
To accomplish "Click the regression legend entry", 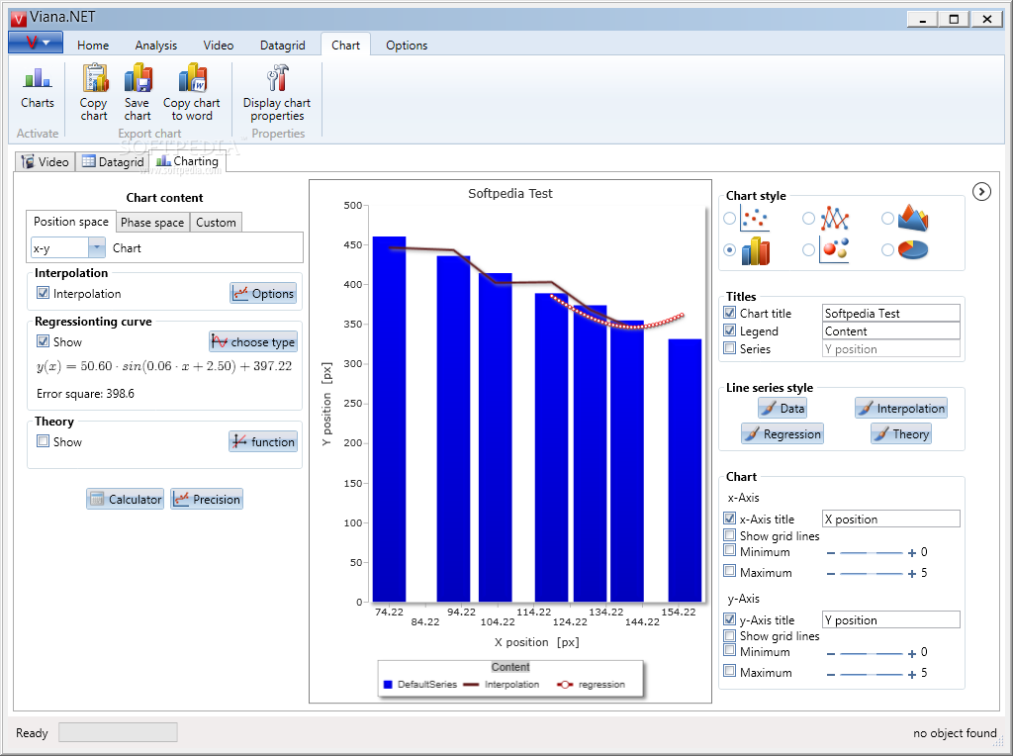I will point(592,685).
